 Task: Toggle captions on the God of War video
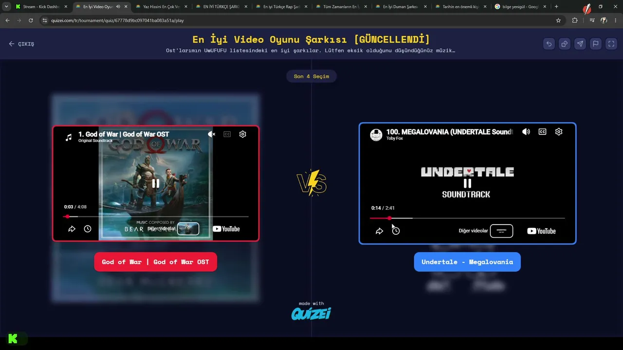(x=227, y=134)
